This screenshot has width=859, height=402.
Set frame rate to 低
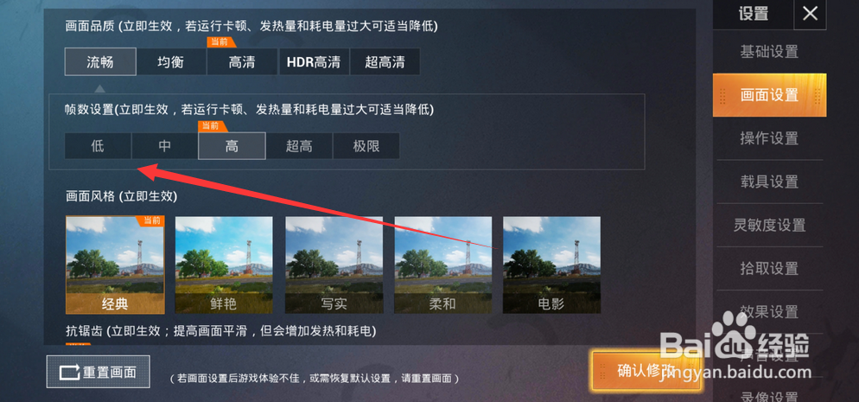click(x=98, y=146)
